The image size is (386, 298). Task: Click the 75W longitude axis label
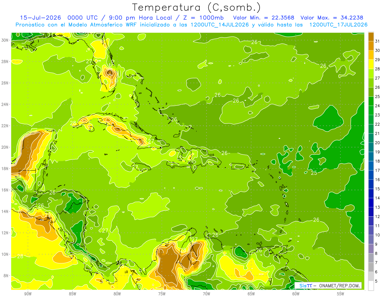(x=162, y=294)
